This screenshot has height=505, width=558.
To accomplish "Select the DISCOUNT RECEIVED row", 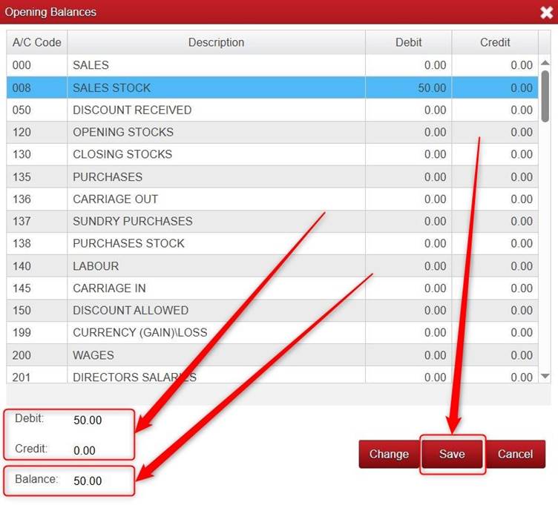I will point(272,110).
